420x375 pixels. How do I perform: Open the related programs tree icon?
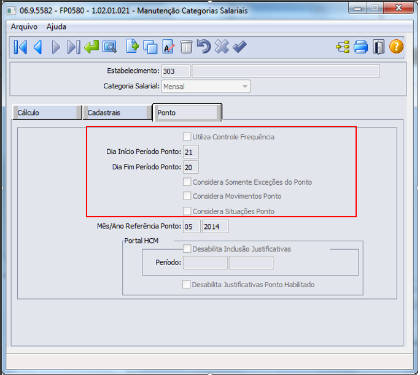click(343, 47)
